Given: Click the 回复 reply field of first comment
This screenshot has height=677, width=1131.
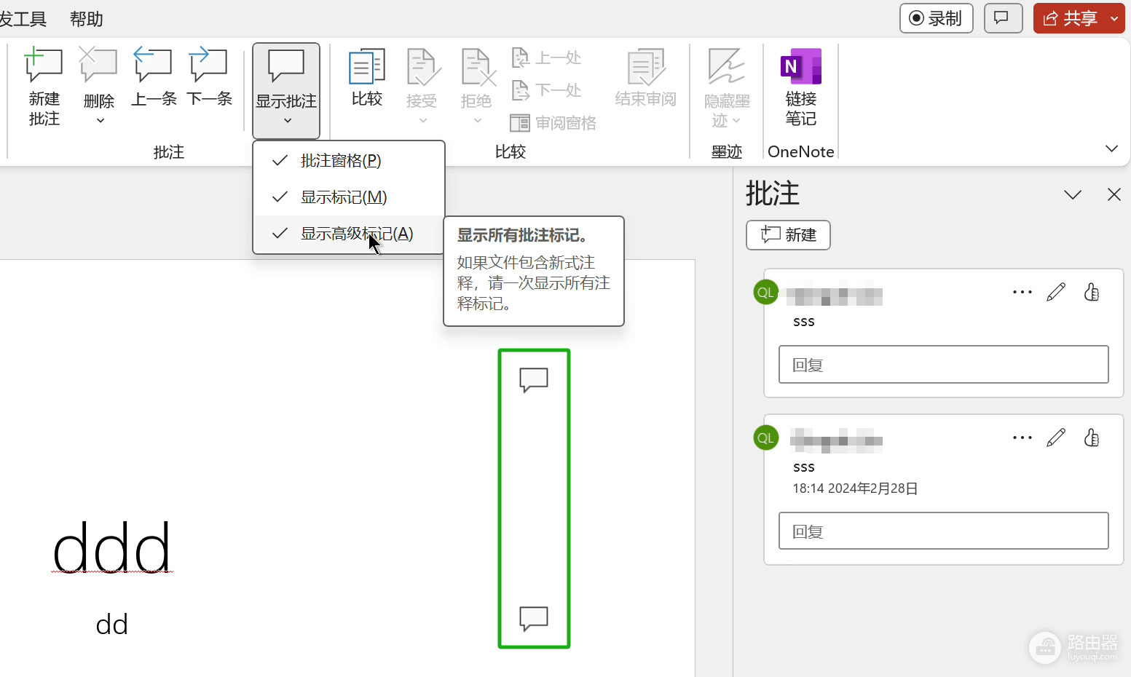Looking at the screenshot, I should pos(944,365).
